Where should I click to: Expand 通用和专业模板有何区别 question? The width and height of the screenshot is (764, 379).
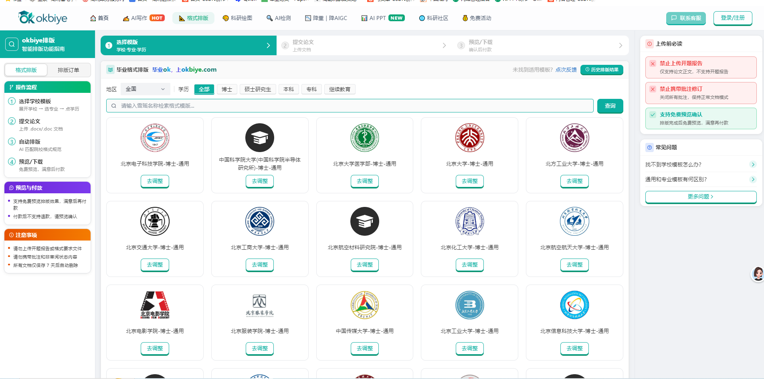700,179
